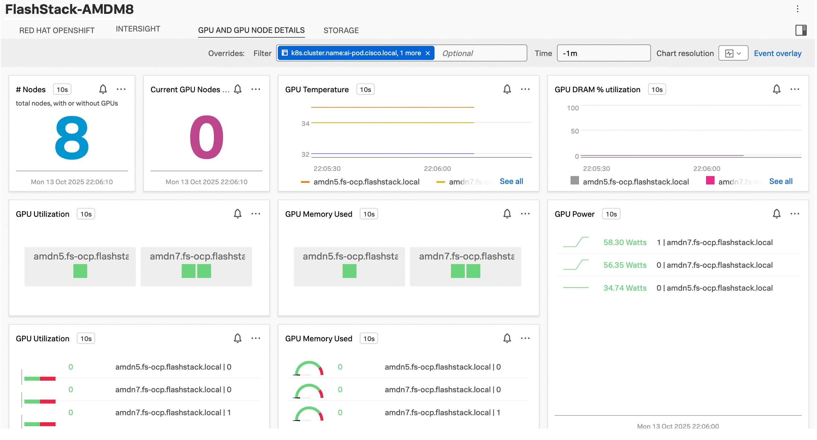Click the alert bell on GPU Temperature chart
The width and height of the screenshot is (817, 440).
[507, 89]
